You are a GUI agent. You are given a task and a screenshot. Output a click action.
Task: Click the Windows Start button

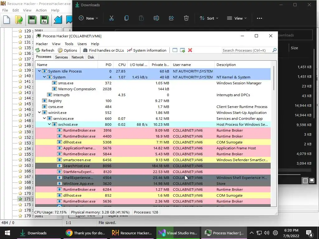7,233
